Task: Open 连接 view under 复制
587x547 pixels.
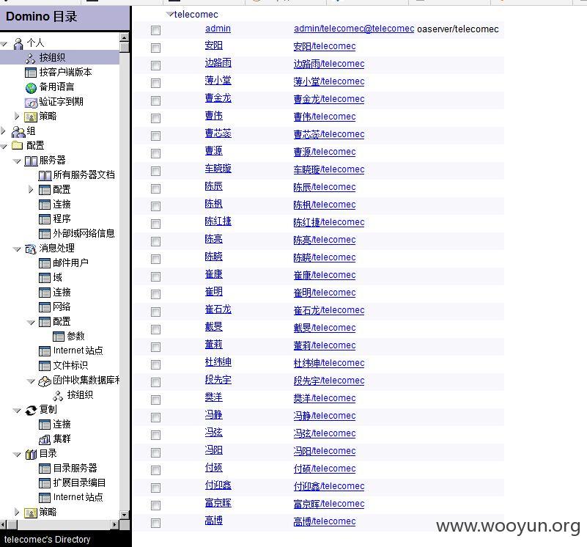Action: point(62,424)
